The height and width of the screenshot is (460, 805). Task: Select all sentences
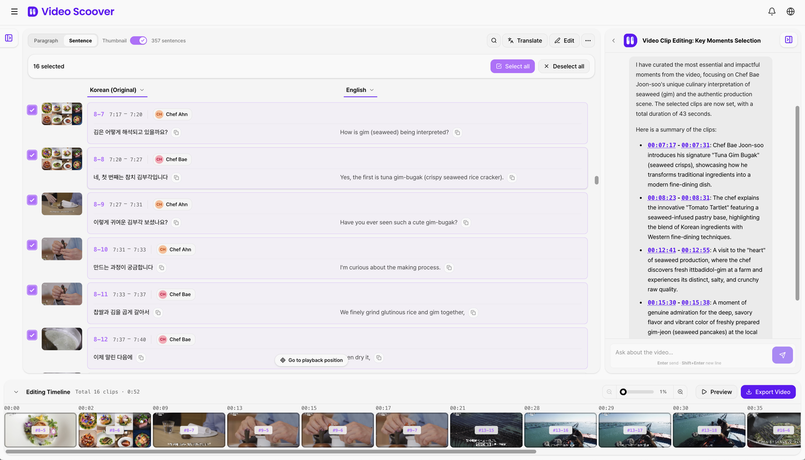point(512,66)
